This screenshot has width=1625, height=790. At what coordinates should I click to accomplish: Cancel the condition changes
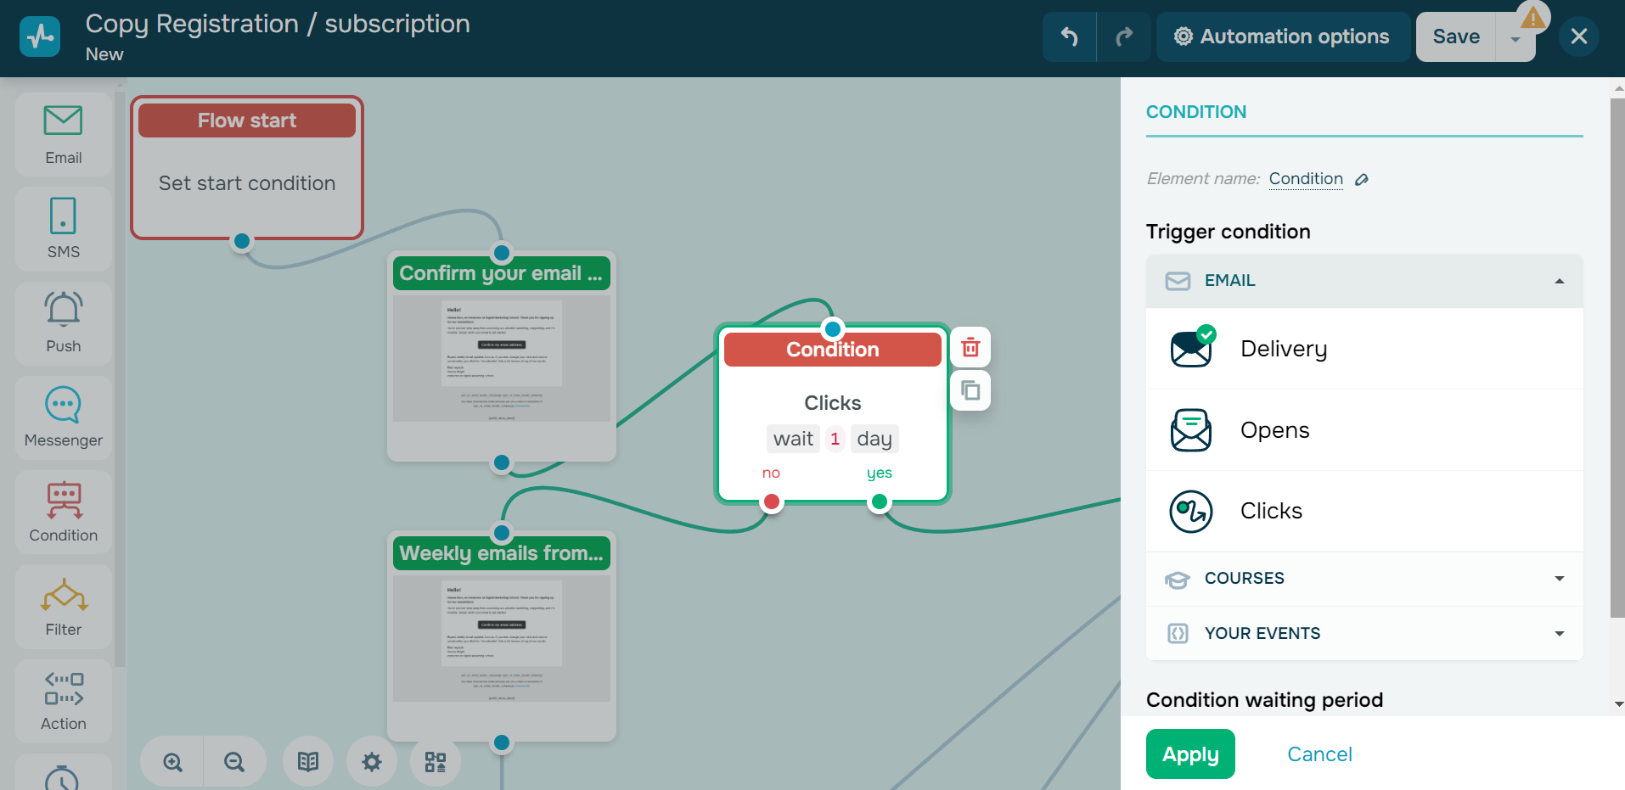coord(1319,754)
